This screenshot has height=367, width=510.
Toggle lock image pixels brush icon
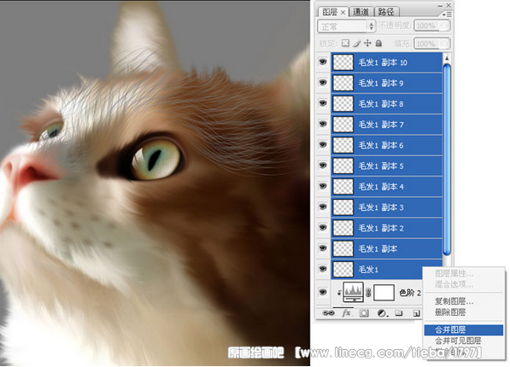click(x=357, y=43)
